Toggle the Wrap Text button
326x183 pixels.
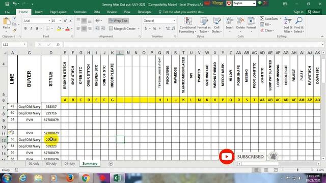click(x=119, y=21)
